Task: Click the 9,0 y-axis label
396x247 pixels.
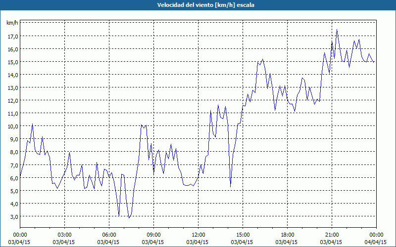Action: 14,139
